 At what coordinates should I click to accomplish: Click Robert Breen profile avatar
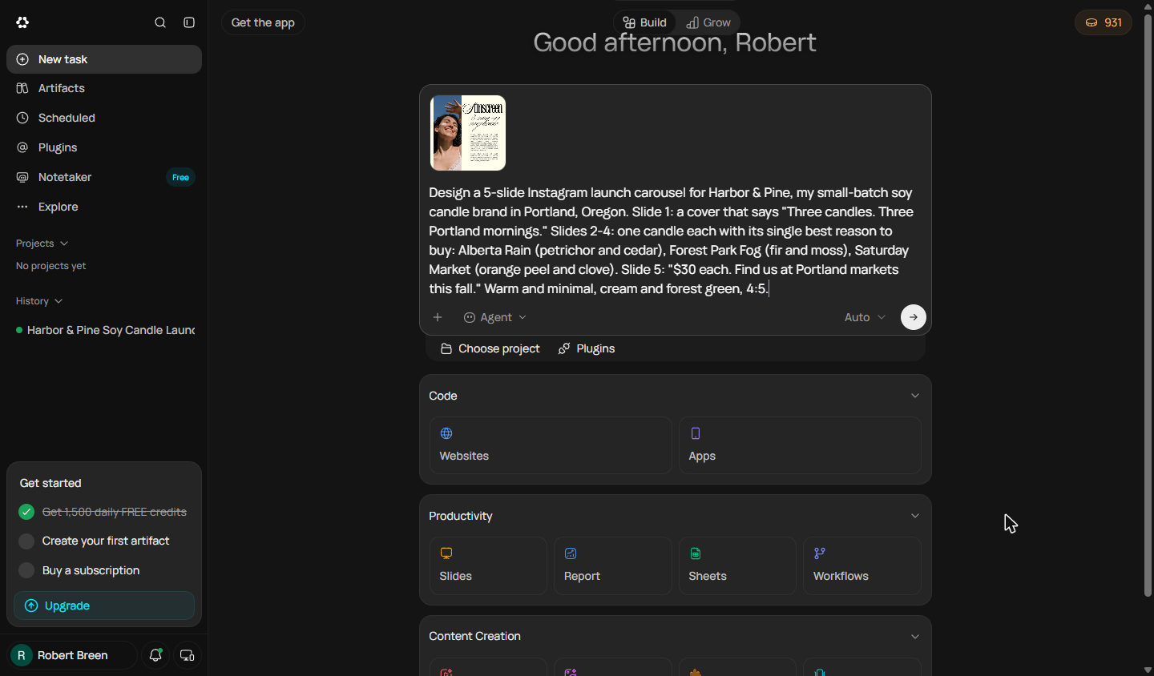point(22,655)
